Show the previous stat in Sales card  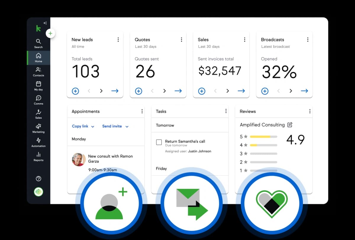pos(215,91)
